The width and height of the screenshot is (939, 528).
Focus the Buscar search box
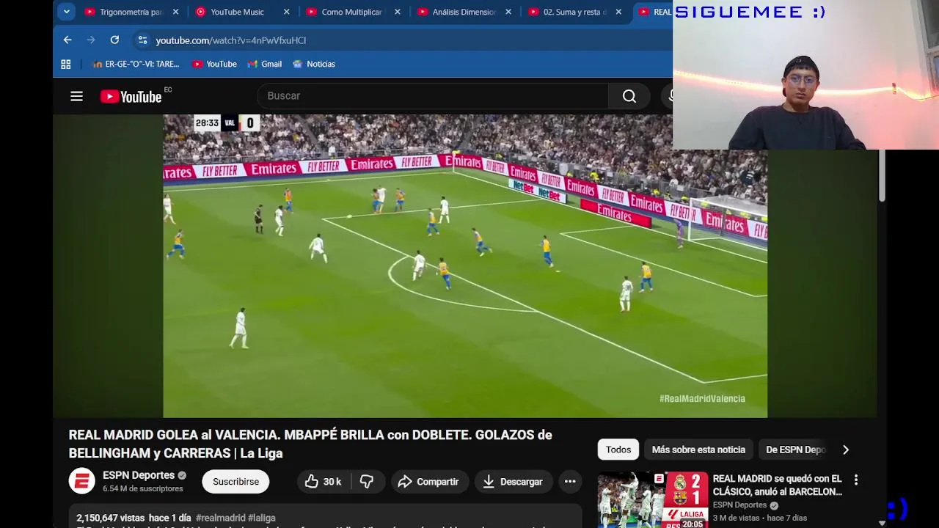click(x=433, y=96)
